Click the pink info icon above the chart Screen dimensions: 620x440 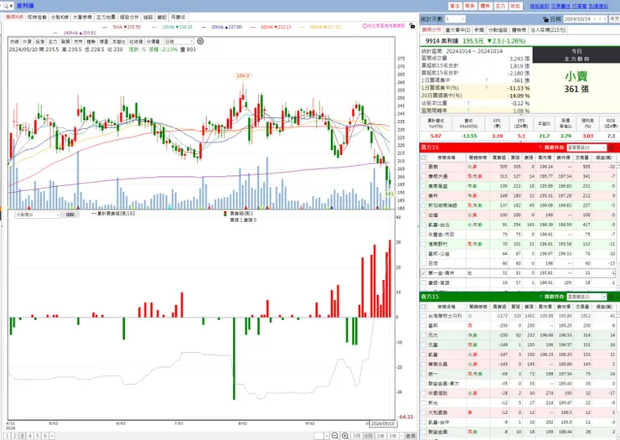(x=364, y=26)
